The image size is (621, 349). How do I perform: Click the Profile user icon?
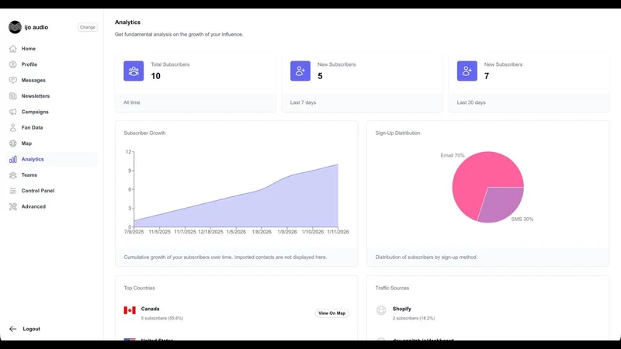pos(13,64)
